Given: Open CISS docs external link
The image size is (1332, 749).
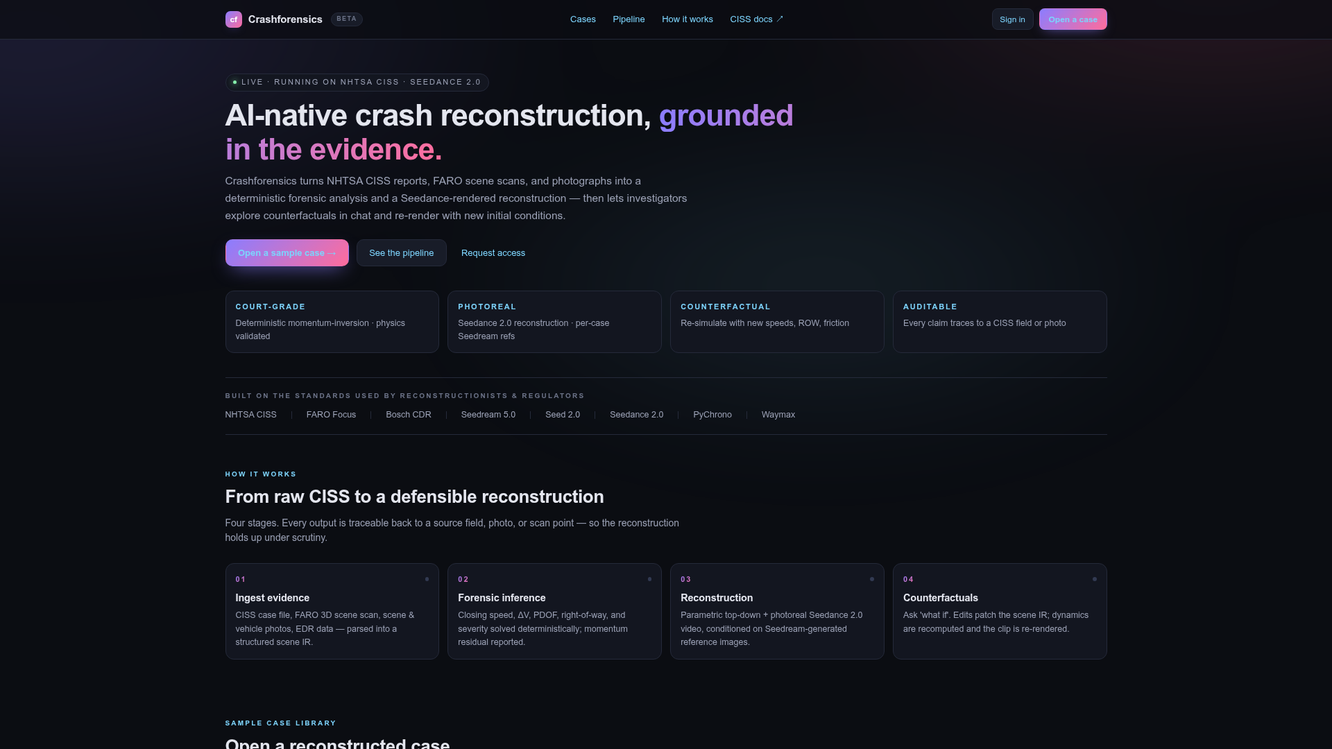Looking at the screenshot, I should pyautogui.click(x=756, y=19).
